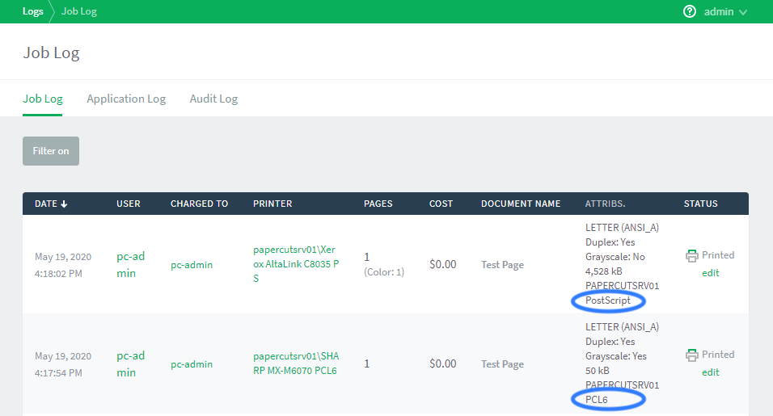The image size is (773, 416).
Task: Sort by the DATE column header
Action: click(46, 204)
